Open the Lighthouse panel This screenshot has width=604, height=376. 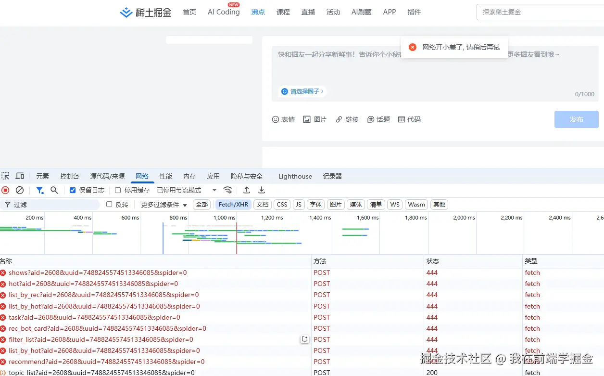(x=295, y=176)
